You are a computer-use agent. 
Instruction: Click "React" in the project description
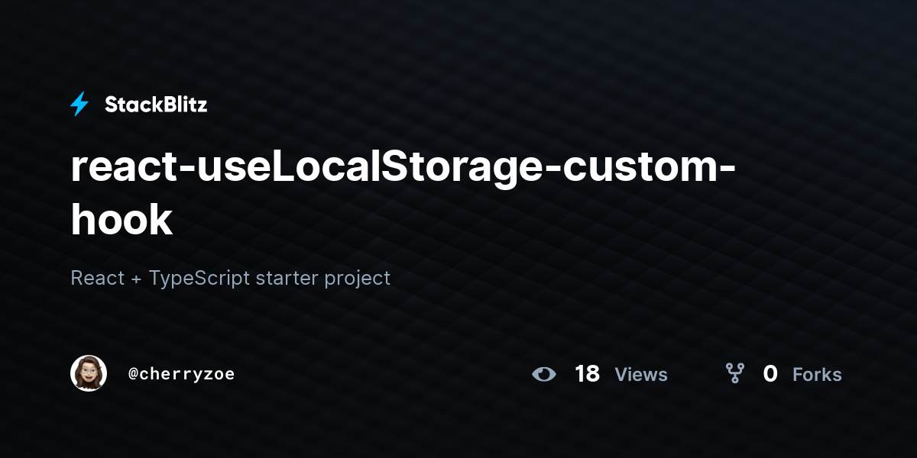click(x=97, y=278)
